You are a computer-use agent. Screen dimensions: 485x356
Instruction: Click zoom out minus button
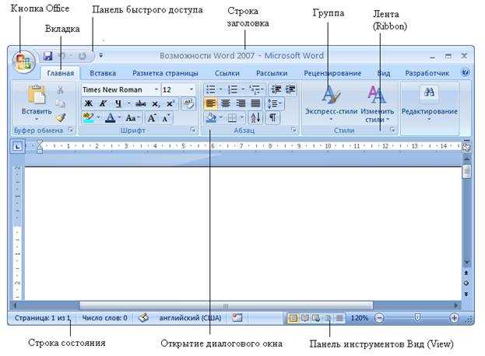379,318
